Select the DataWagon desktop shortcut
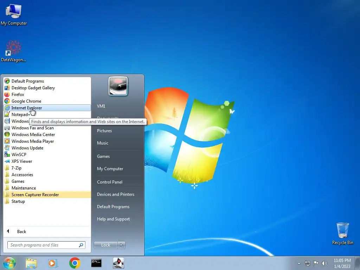Screen dimensions: 360x270 [x=14, y=51]
